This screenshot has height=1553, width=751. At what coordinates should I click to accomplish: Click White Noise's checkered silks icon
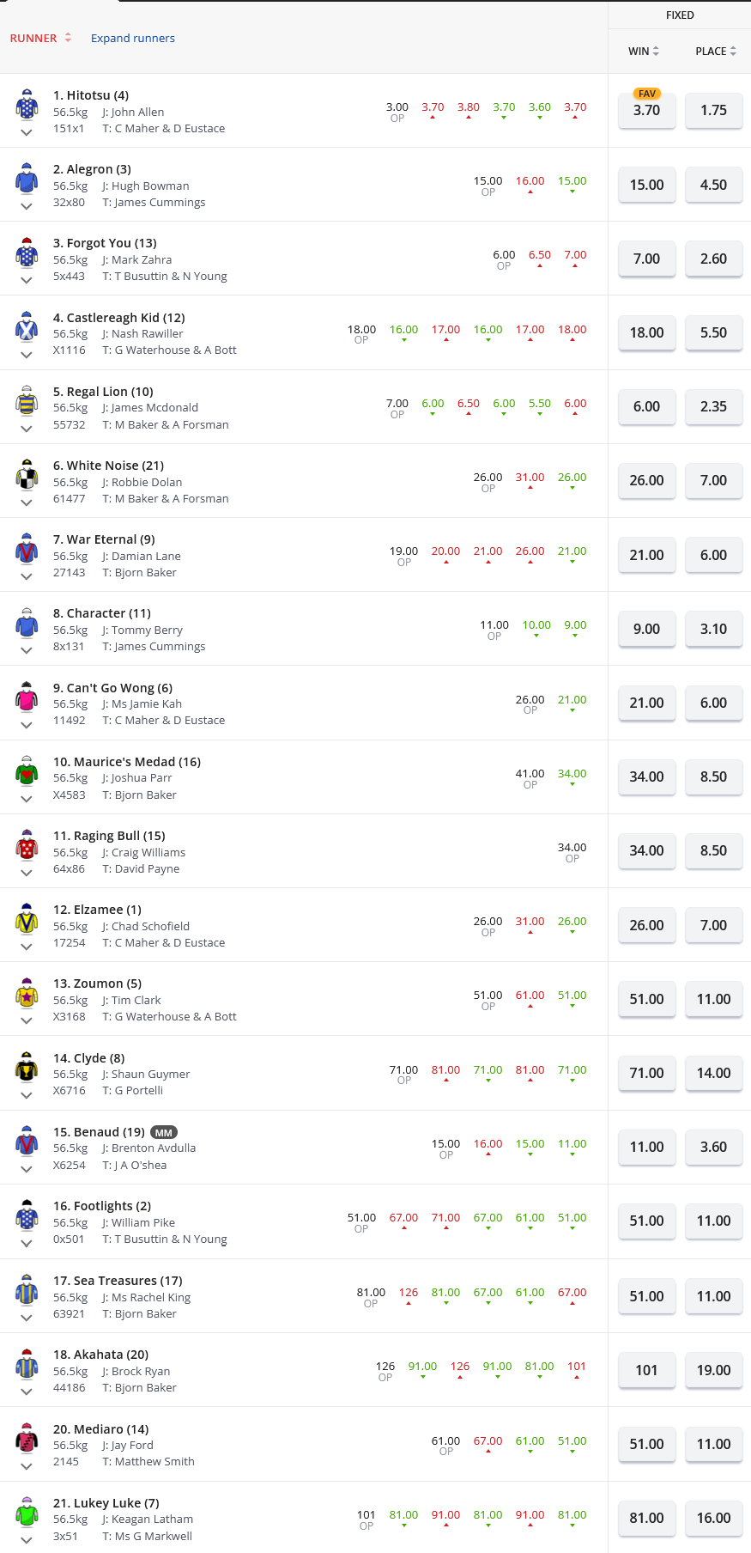[27, 474]
